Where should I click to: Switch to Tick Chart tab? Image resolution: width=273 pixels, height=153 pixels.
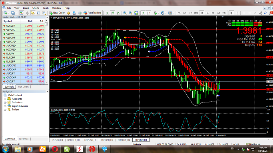tap(23, 86)
